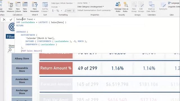The image size is (180, 101).
Task: Open the thousands separator format option
Action: [62, 11]
